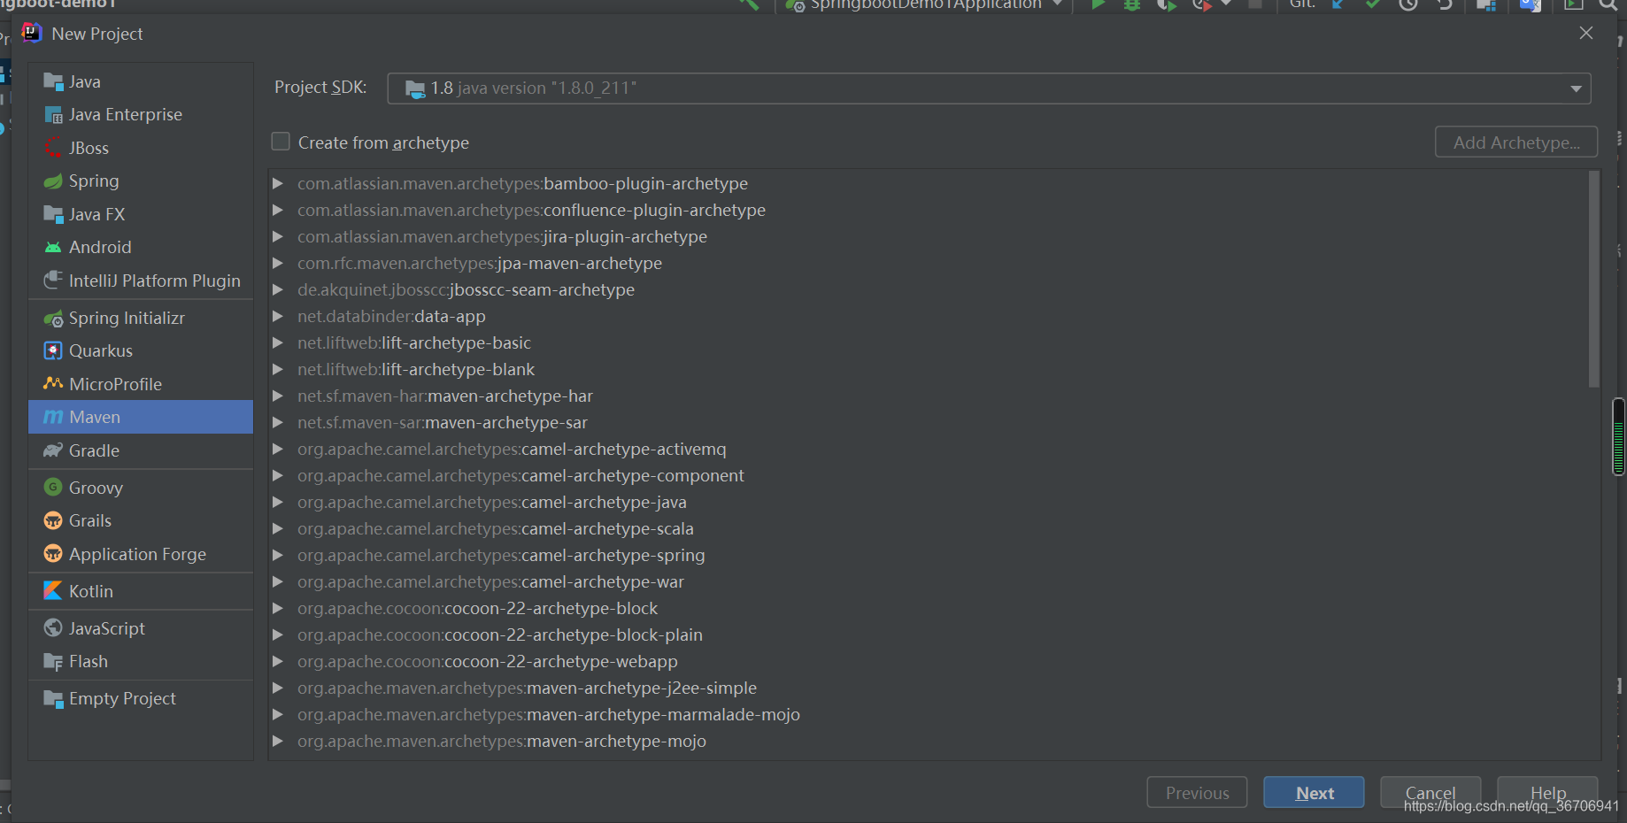
Task: Pick the Flash project icon
Action: (53, 662)
